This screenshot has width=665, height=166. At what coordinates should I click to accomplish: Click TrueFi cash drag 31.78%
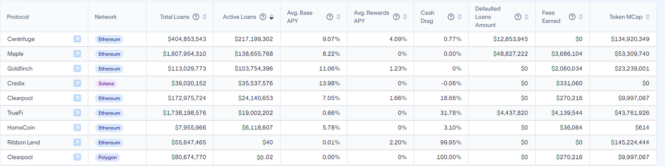click(x=451, y=113)
